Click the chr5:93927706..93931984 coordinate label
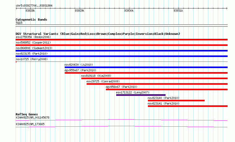This screenshot has height=142, width=235. [34, 6]
